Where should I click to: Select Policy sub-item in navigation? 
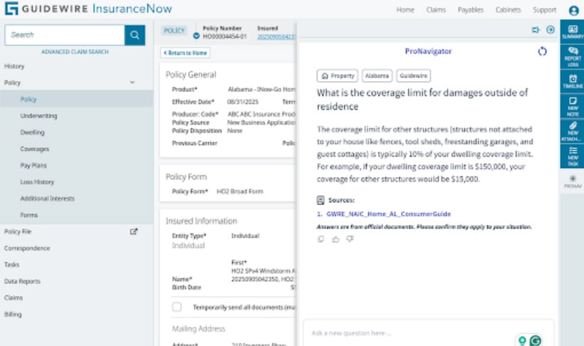click(28, 99)
